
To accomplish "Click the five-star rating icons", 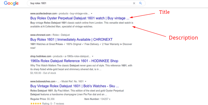I will click(x=36, y=103).
